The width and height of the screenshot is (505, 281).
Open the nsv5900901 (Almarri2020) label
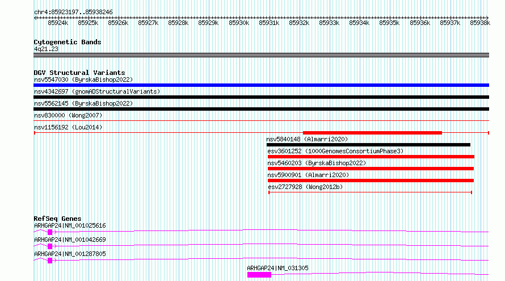[x=308, y=175]
